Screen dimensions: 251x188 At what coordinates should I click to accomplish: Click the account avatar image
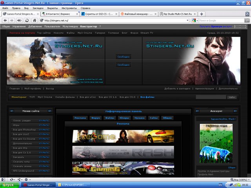pyautogui.click(x=216, y=143)
